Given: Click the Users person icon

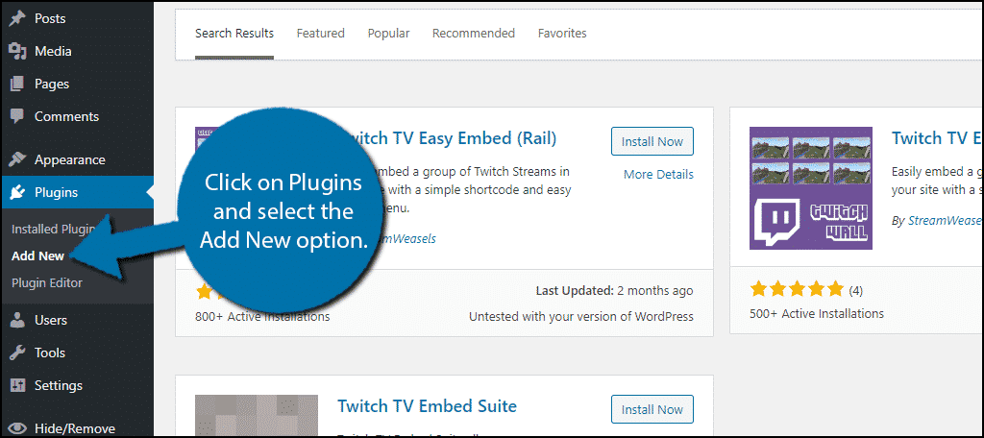Looking at the screenshot, I should pos(17,320).
